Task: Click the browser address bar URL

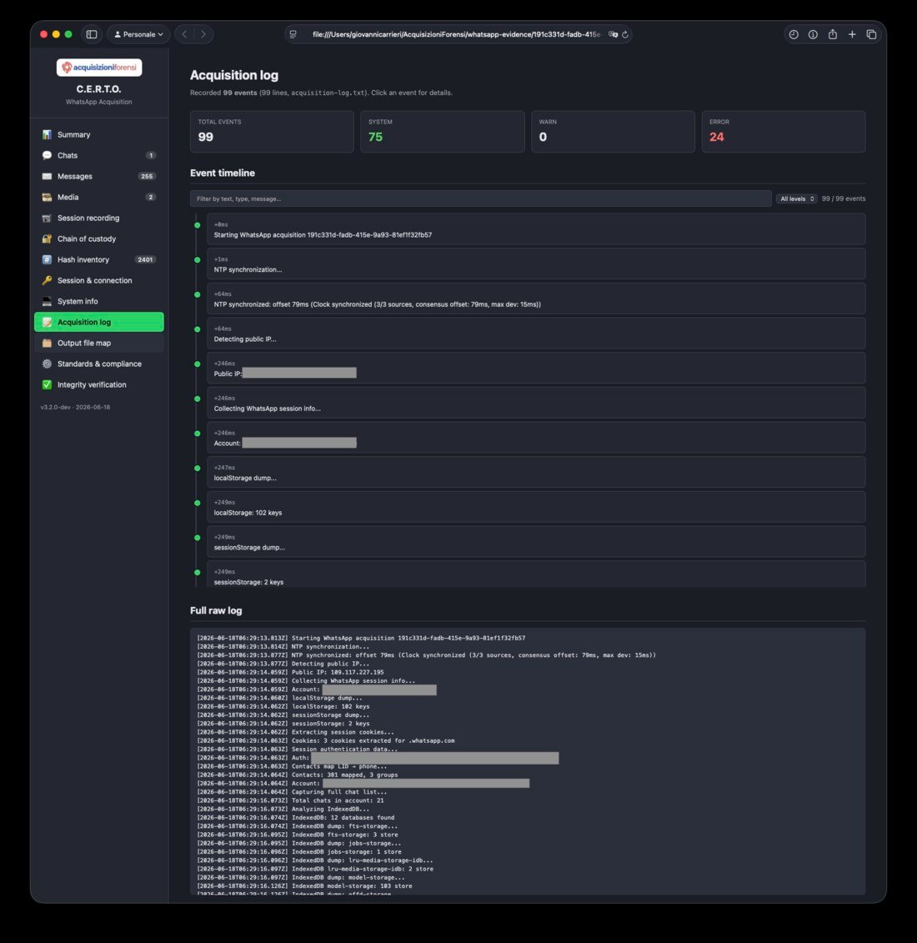Action: 456,34
